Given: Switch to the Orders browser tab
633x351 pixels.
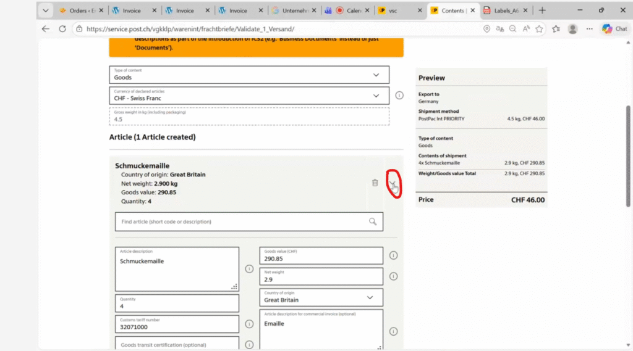Looking at the screenshot, I should (x=78, y=10).
